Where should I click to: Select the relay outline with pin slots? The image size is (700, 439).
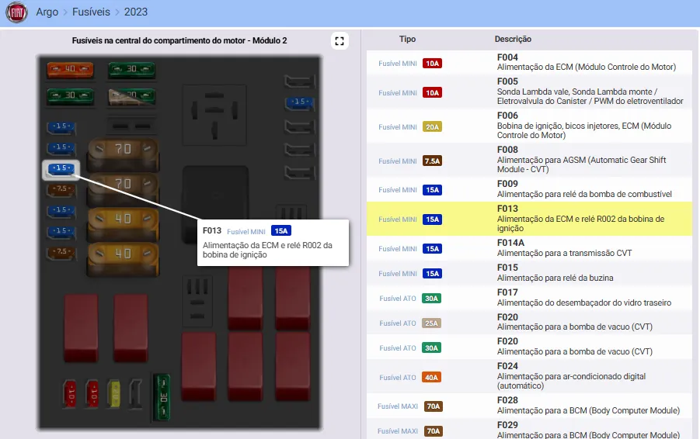point(214,115)
